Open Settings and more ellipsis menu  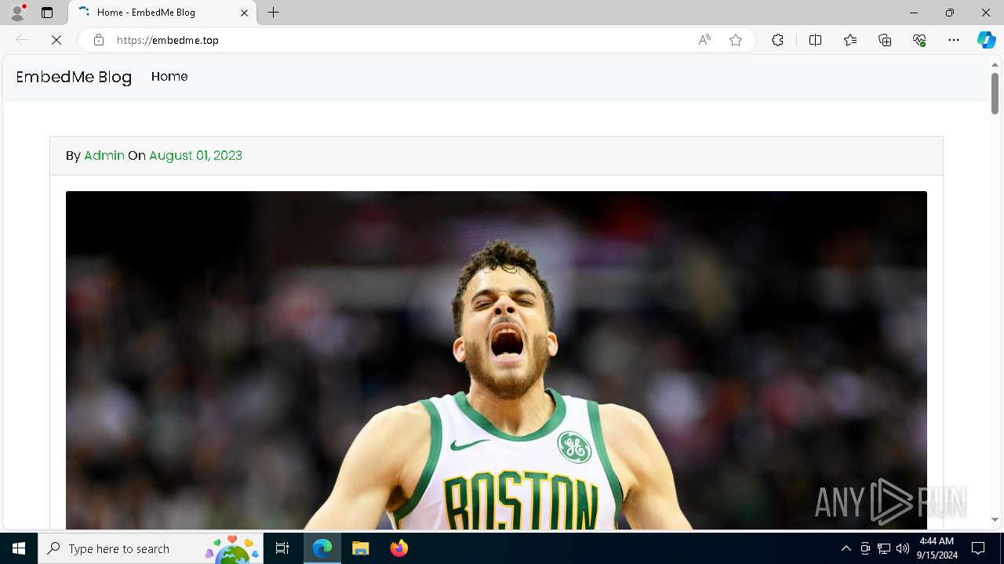click(x=954, y=40)
